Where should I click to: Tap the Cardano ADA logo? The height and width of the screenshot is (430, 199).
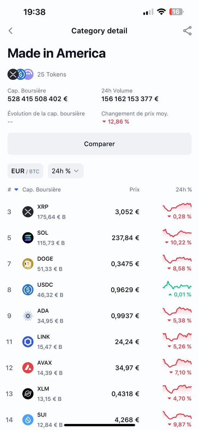[x=28, y=316]
